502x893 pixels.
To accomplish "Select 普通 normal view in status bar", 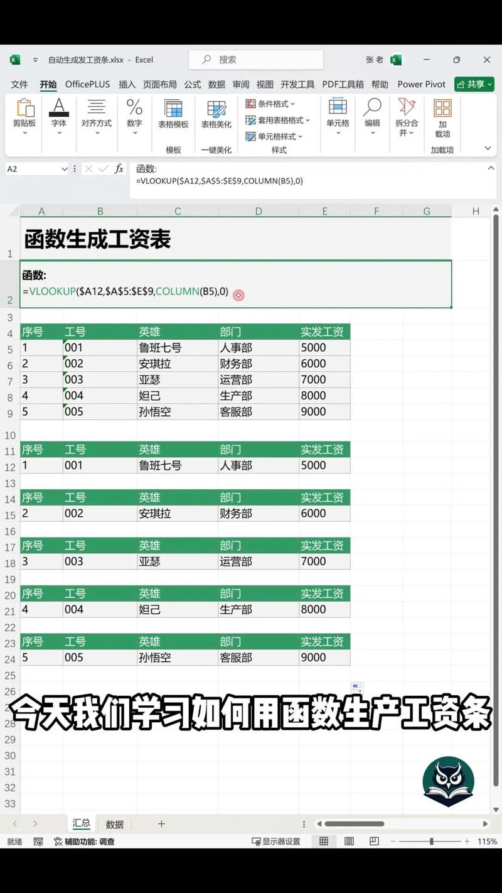I will point(324,842).
